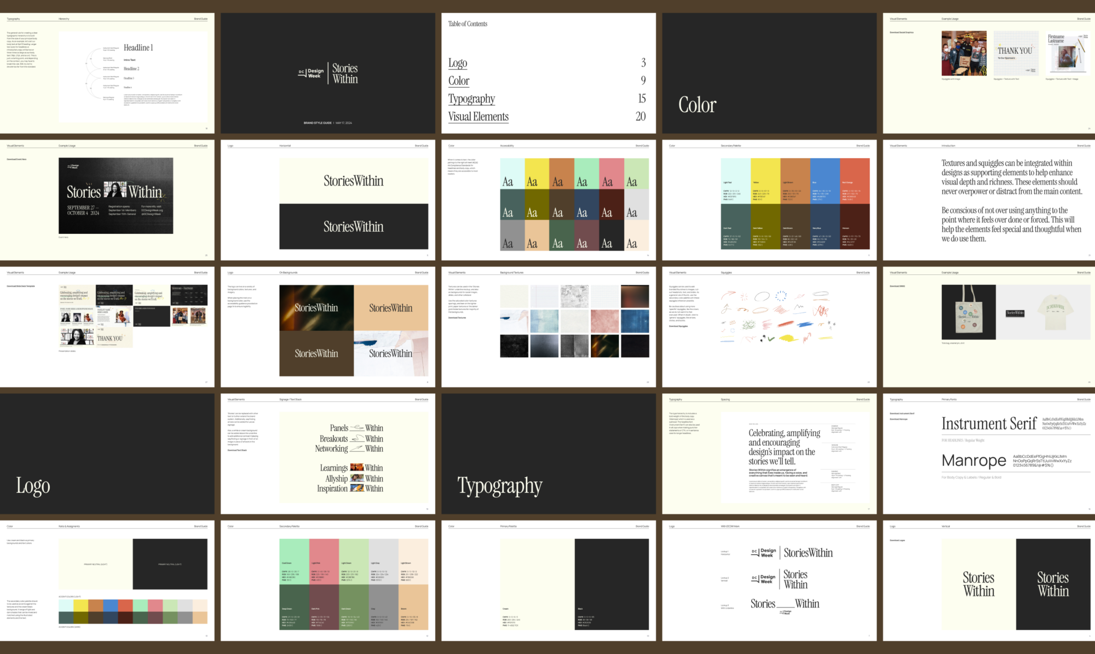
Task: Click the 'Textures and squiggles' introduction paragraph
Action: (1012, 177)
